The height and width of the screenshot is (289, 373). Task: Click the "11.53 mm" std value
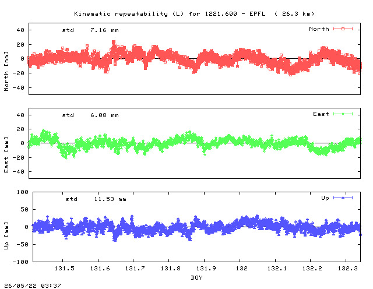[x=110, y=199]
